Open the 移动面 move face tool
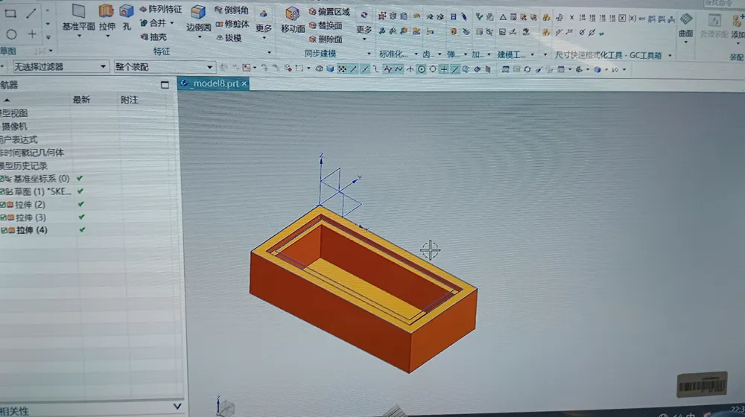 (x=292, y=13)
